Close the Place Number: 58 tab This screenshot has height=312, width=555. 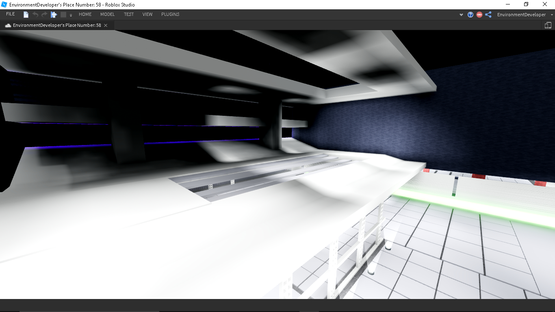coord(106,25)
